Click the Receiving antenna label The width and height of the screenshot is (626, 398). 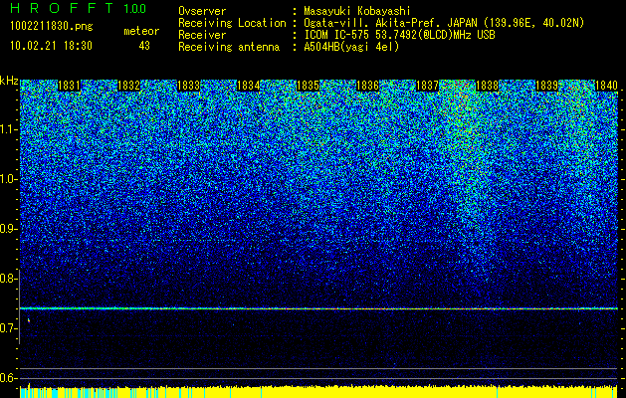[x=229, y=47]
